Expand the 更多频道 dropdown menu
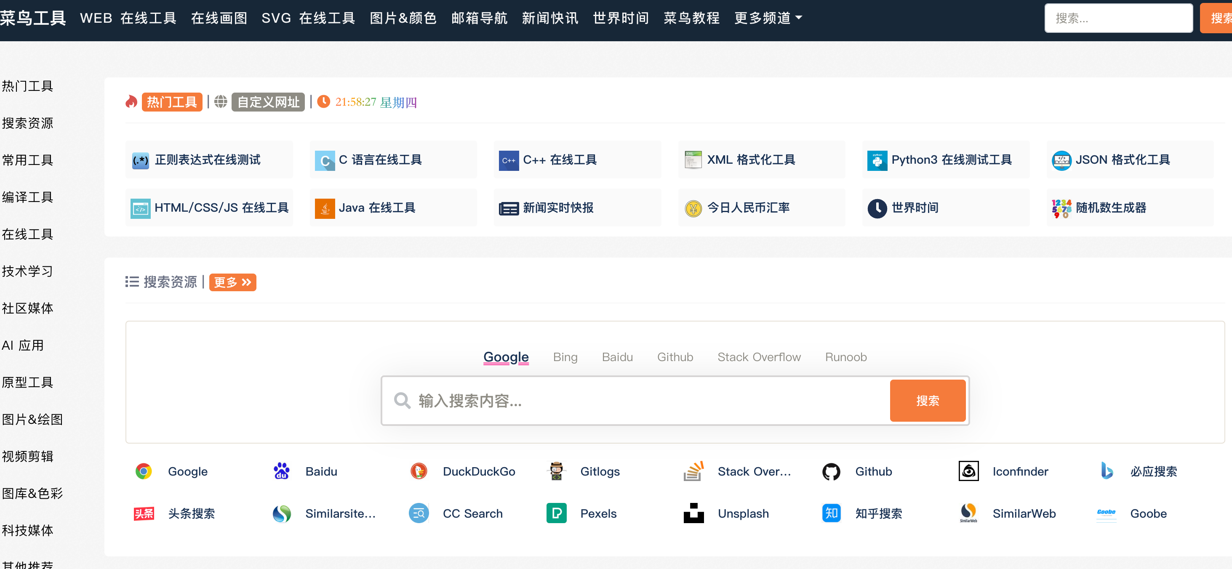The height and width of the screenshot is (569, 1232). tap(768, 18)
